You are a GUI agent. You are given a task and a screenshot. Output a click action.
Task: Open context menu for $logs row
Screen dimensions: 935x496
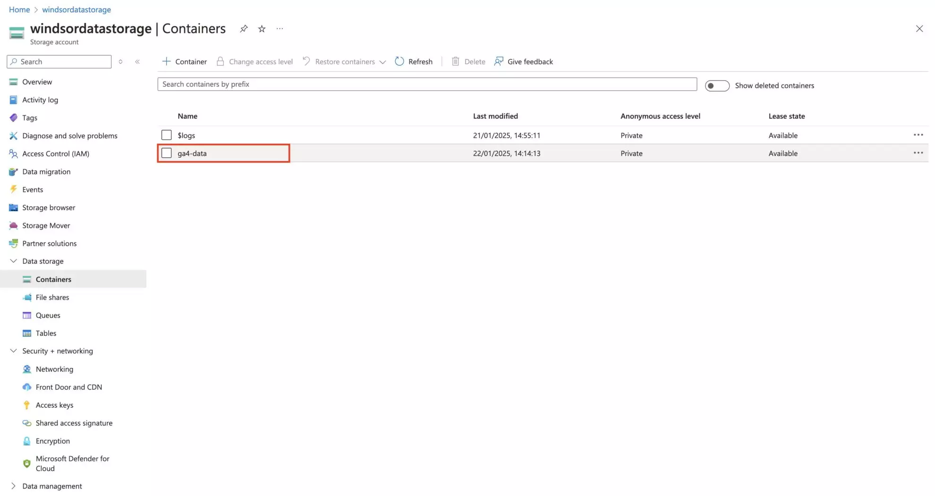tap(918, 135)
